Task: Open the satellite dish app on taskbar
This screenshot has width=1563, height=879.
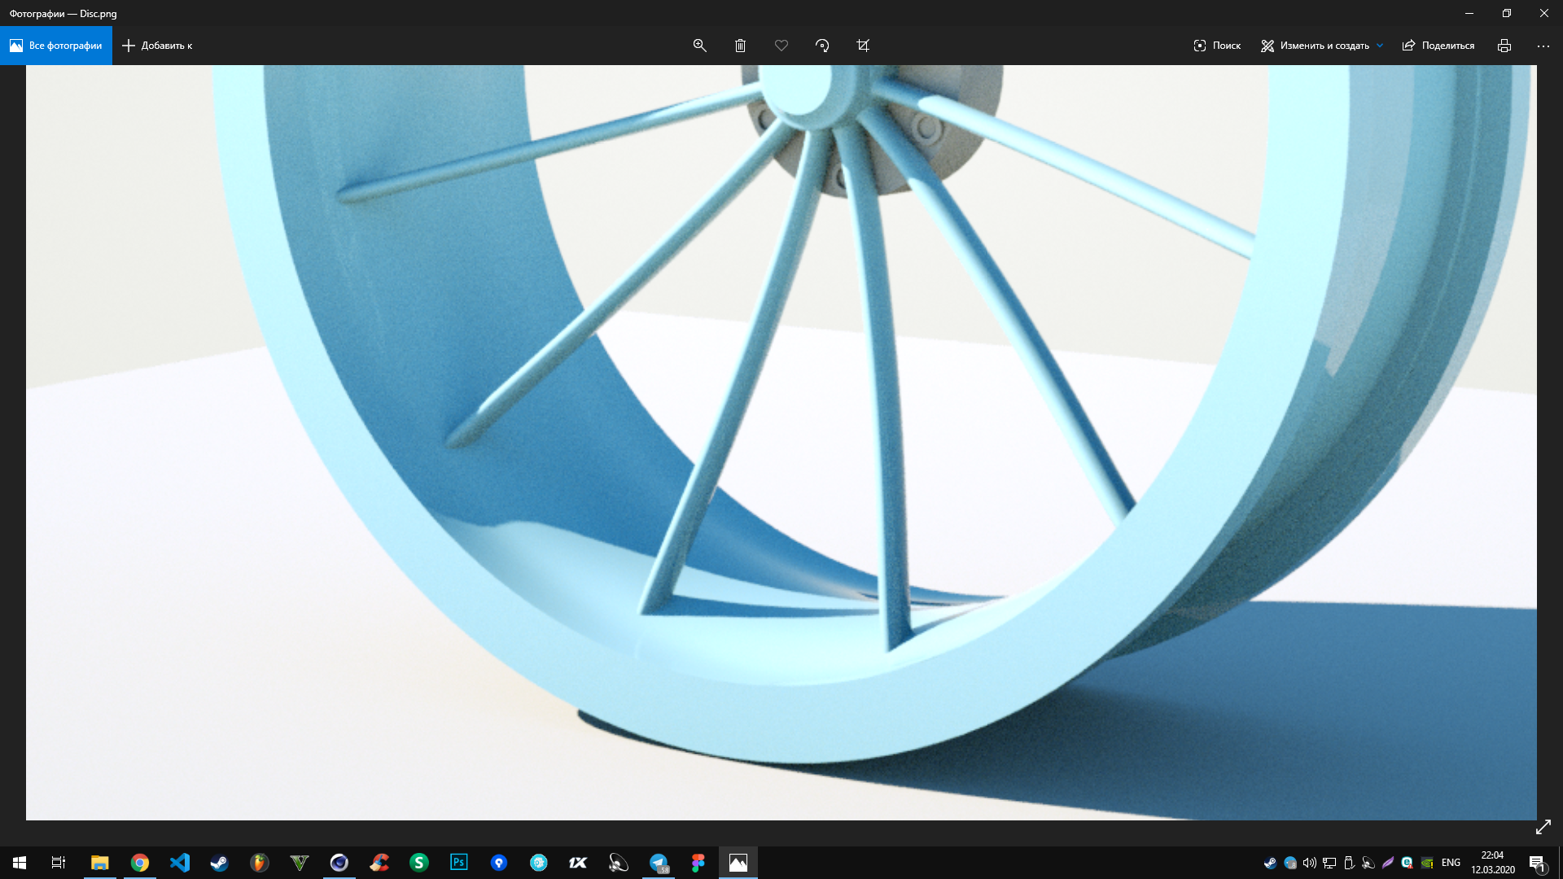Action: tap(619, 863)
